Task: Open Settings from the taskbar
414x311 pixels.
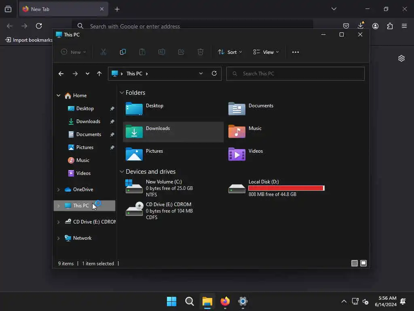Action: pos(243,301)
